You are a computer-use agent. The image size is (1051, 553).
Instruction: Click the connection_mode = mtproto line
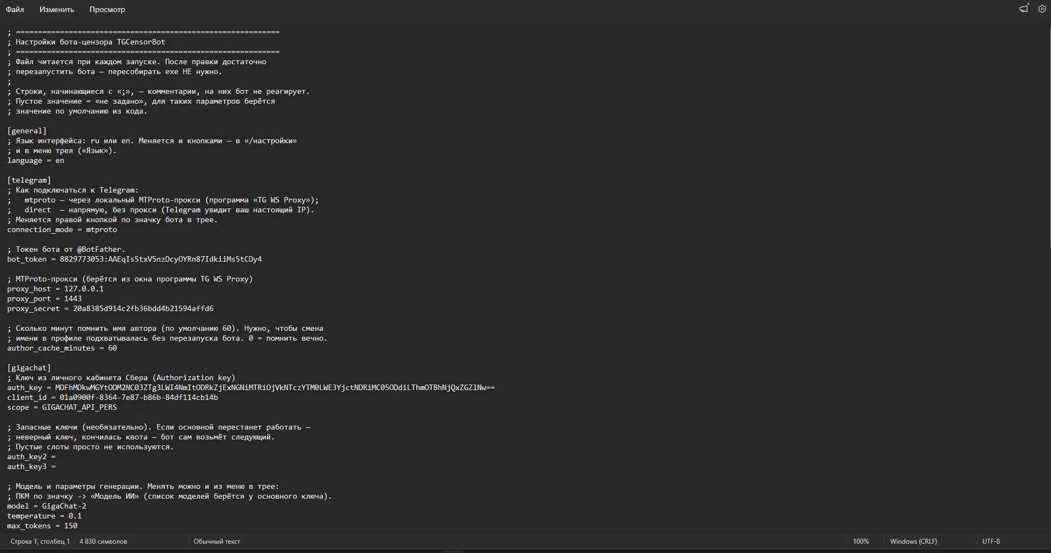(62, 229)
